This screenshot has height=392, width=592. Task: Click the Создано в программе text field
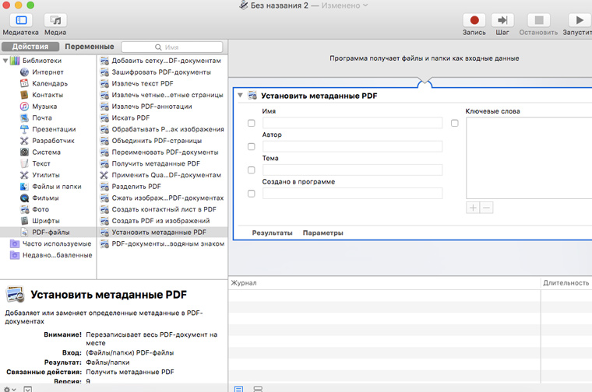coord(352,194)
